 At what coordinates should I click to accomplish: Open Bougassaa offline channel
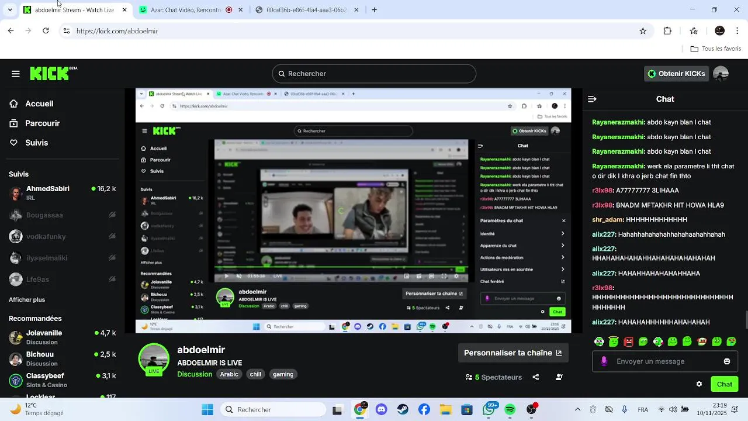[63, 215]
